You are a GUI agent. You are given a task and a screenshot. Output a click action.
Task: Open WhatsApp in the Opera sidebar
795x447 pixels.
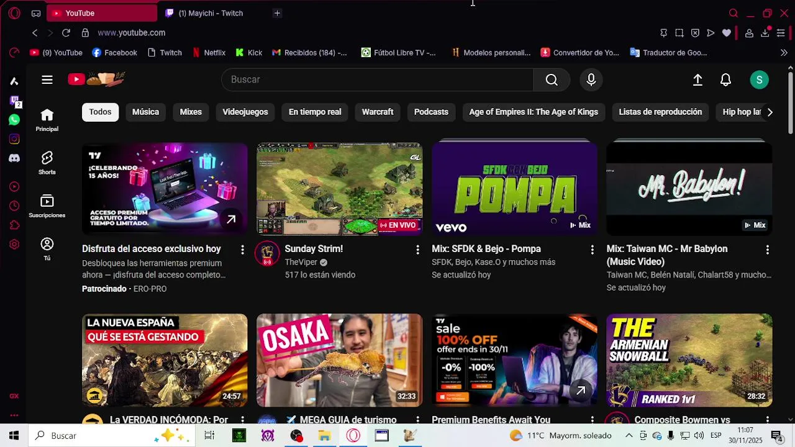coord(14,120)
